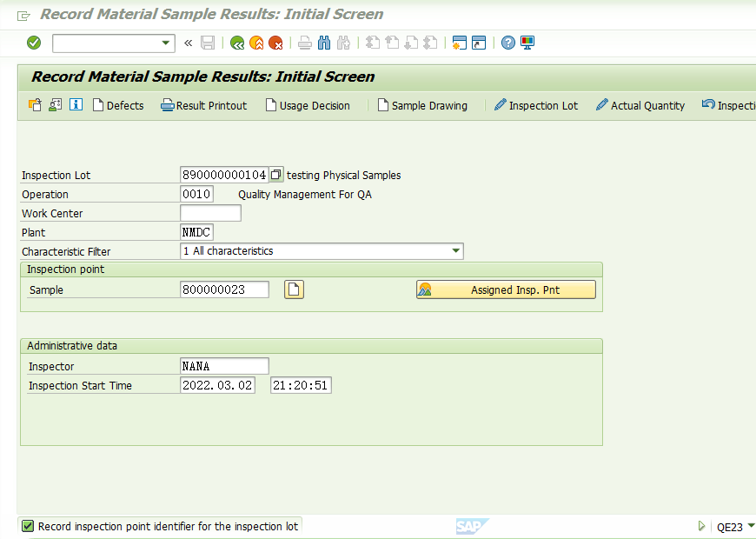Viewport: 756px width, 539px height.
Task: Click the Find binoculars icon
Action: coord(324,43)
